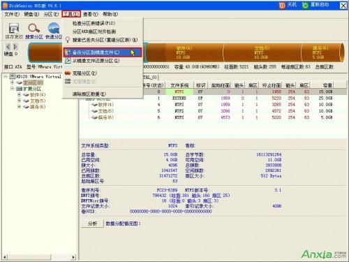The width and height of the screenshot is (349, 262).
Task: Select 娱乐(6) label in the left tree
Action: pyautogui.click(x=38, y=107)
